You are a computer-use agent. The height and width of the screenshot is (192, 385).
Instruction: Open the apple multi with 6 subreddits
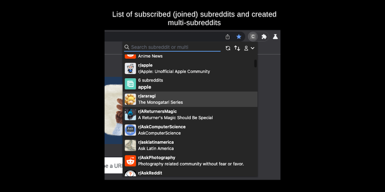190,84
